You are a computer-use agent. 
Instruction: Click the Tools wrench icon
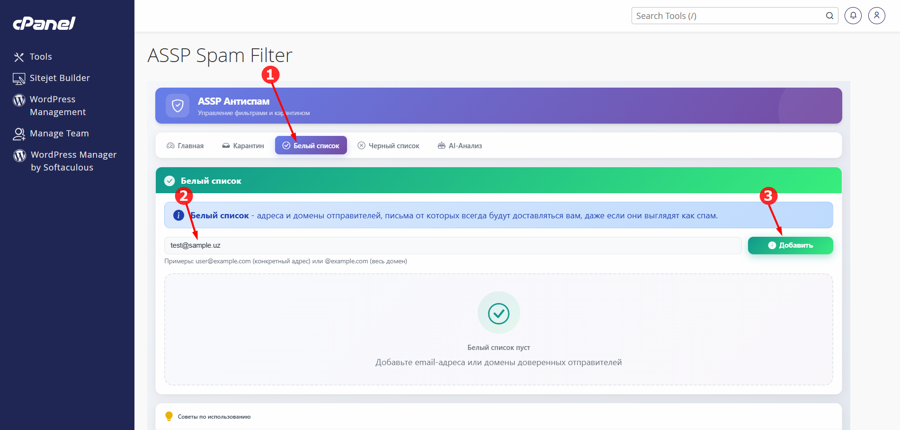[19, 57]
